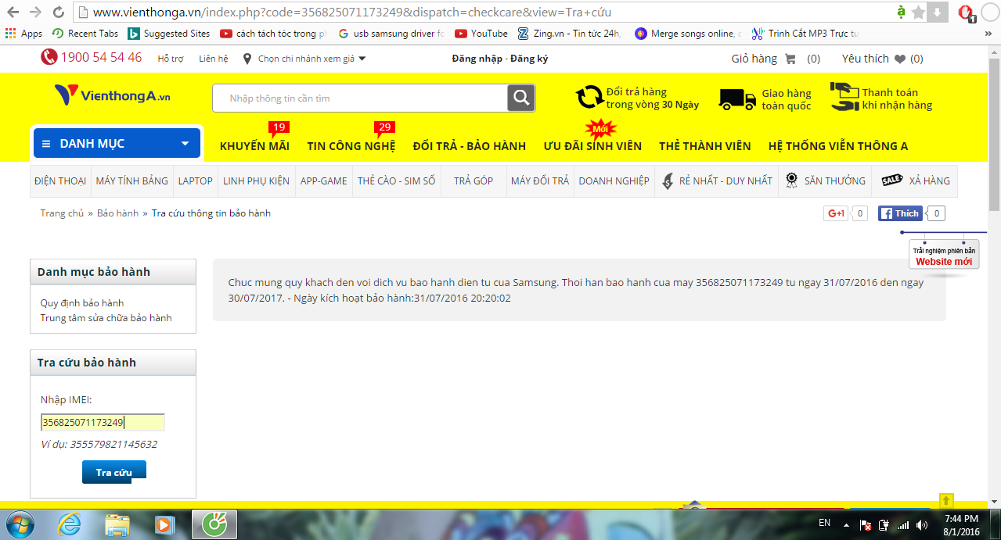Click the Đăng nhập link
The width and height of the screenshot is (1001, 540).
tap(477, 59)
